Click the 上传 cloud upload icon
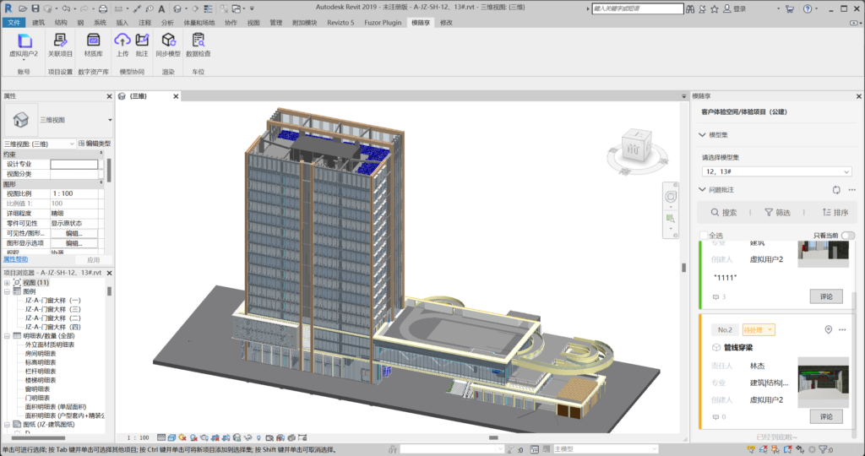This screenshot has width=865, height=456. 122,41
